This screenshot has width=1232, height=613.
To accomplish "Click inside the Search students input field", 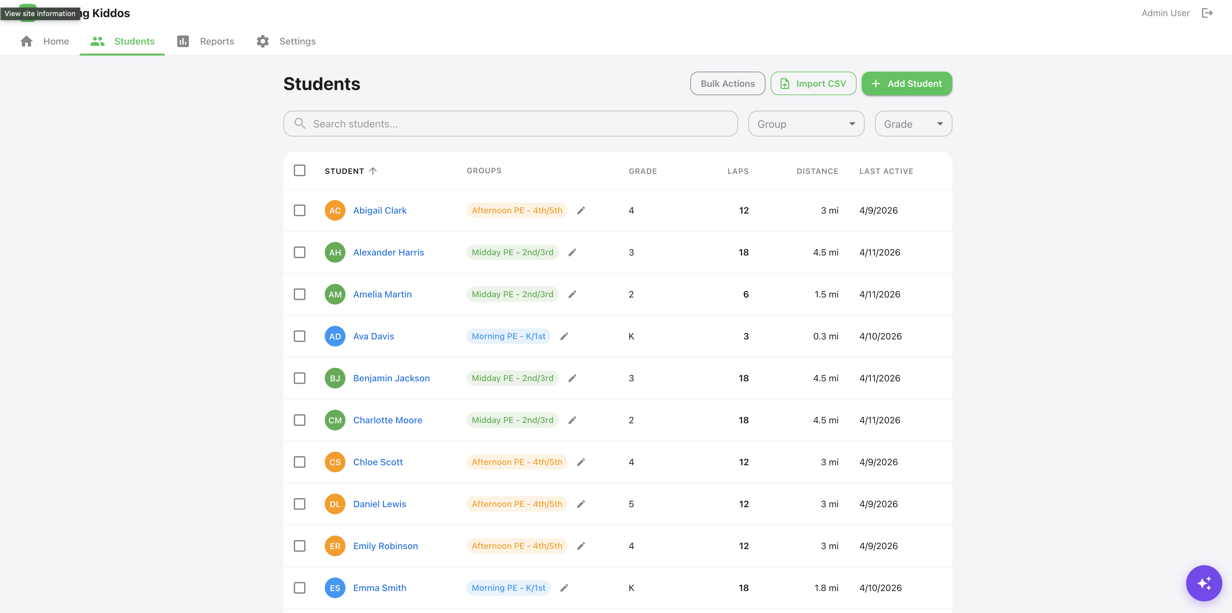I will [x=478, y=123].
